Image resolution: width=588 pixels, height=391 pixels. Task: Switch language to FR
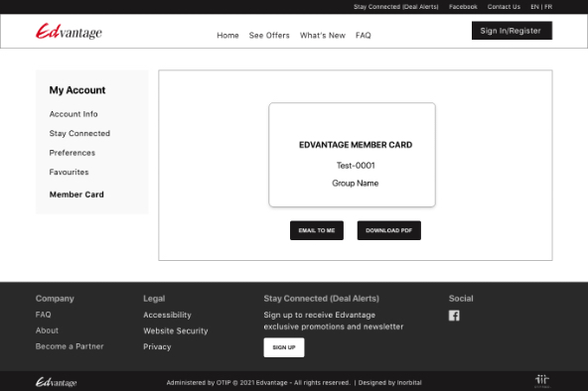pyautogui.click(x=548, y=7)
